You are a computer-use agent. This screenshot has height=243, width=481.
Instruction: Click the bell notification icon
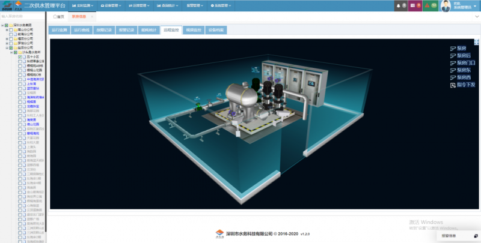pyautogui.click(x=399, y=5)
